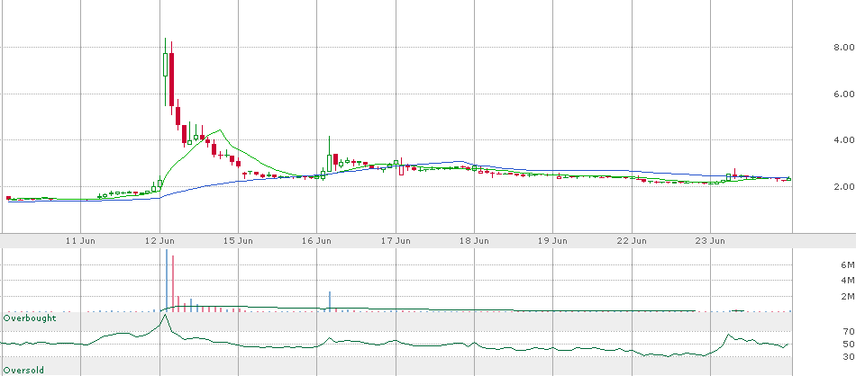Select the 15 Jun date label
Viewport: 856px width, 376px height.
tap(239, 240)
